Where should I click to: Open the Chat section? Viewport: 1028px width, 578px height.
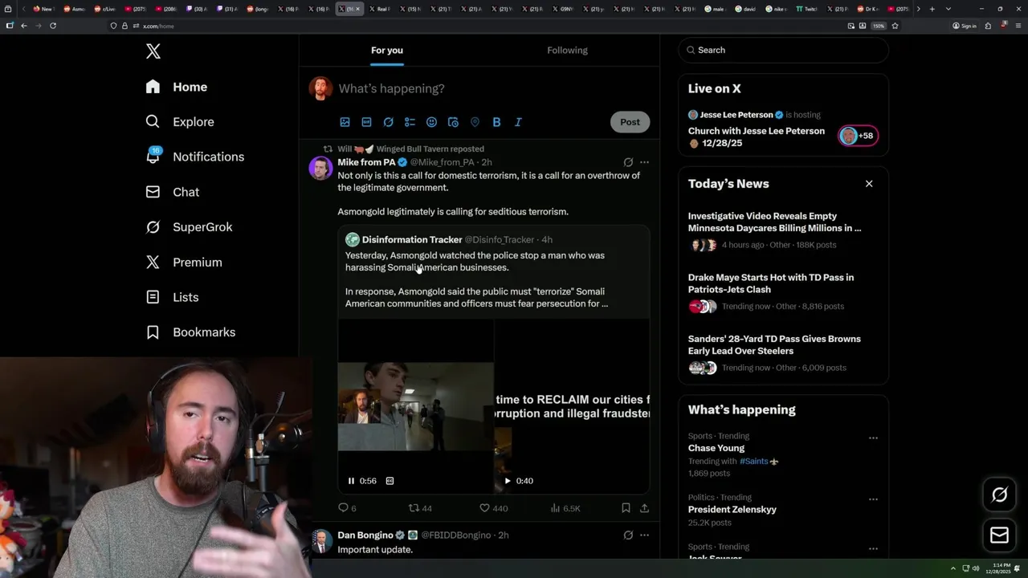pyautogui.click(x=173, y=192)
